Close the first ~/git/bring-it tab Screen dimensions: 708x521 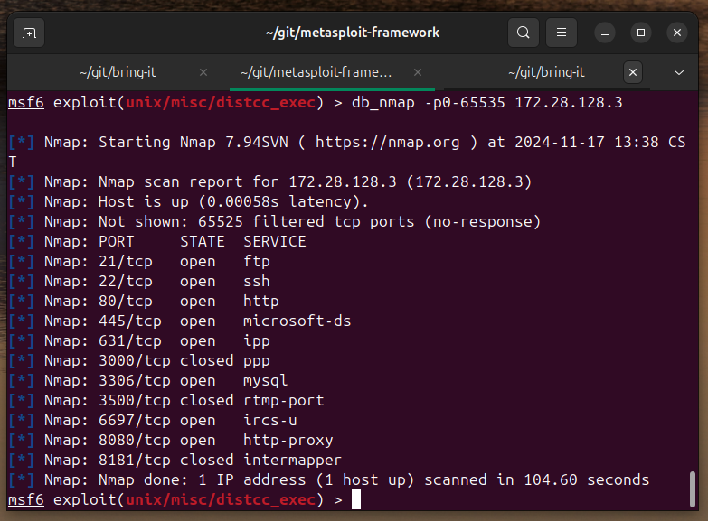point(203,72)
